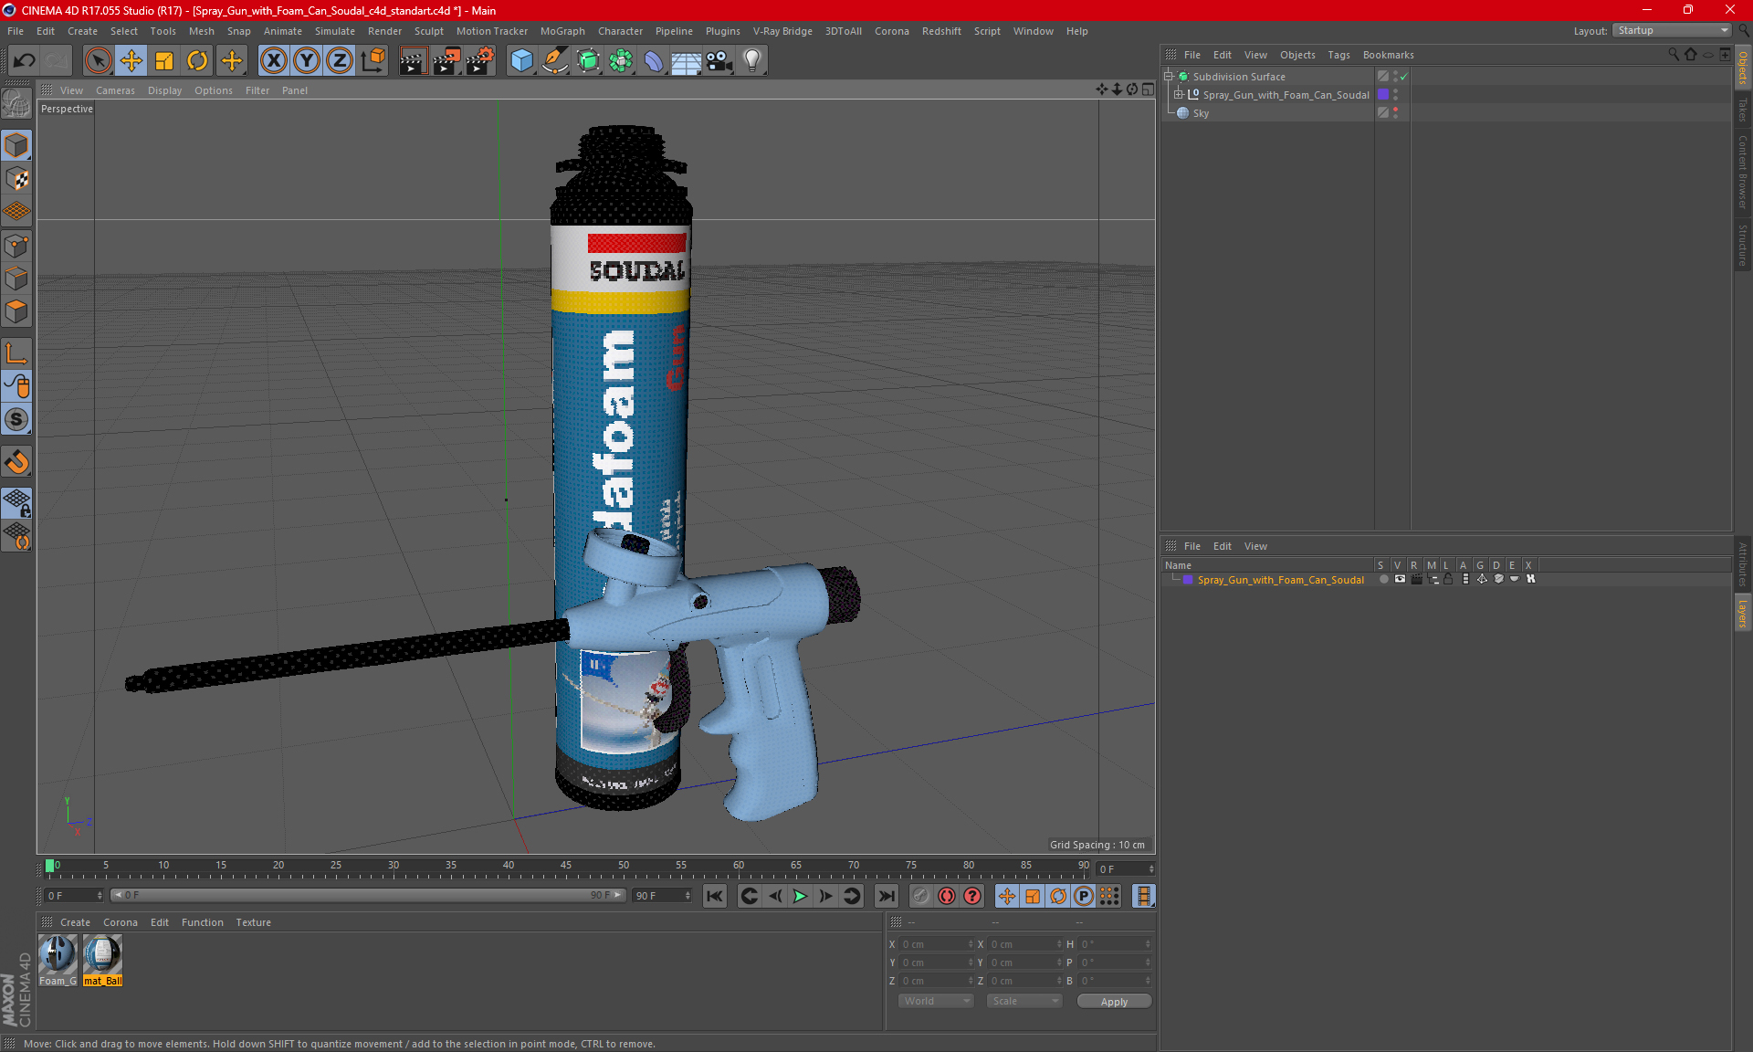Toggle Z axis lock

[339, 61]
